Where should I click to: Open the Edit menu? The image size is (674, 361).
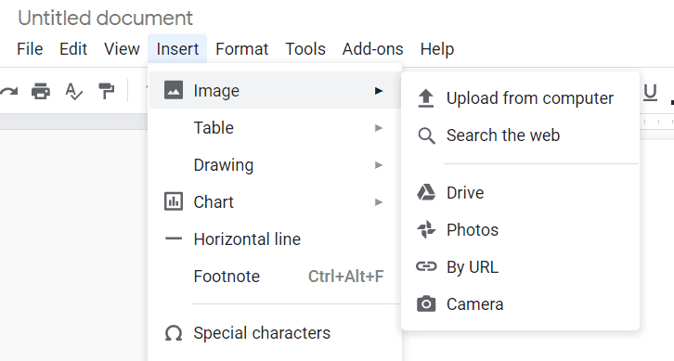click(x=73, y=49)
